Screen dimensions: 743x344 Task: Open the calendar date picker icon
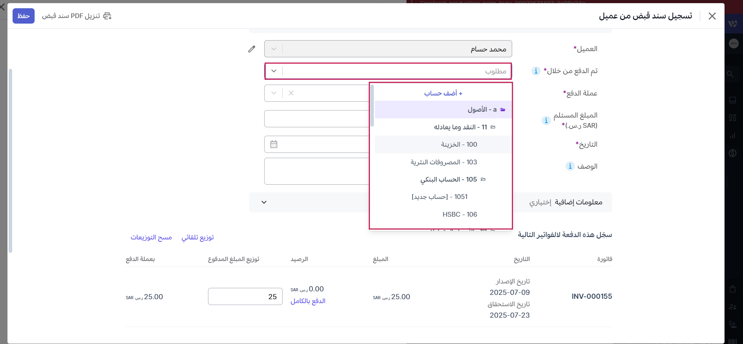[274, 144]
